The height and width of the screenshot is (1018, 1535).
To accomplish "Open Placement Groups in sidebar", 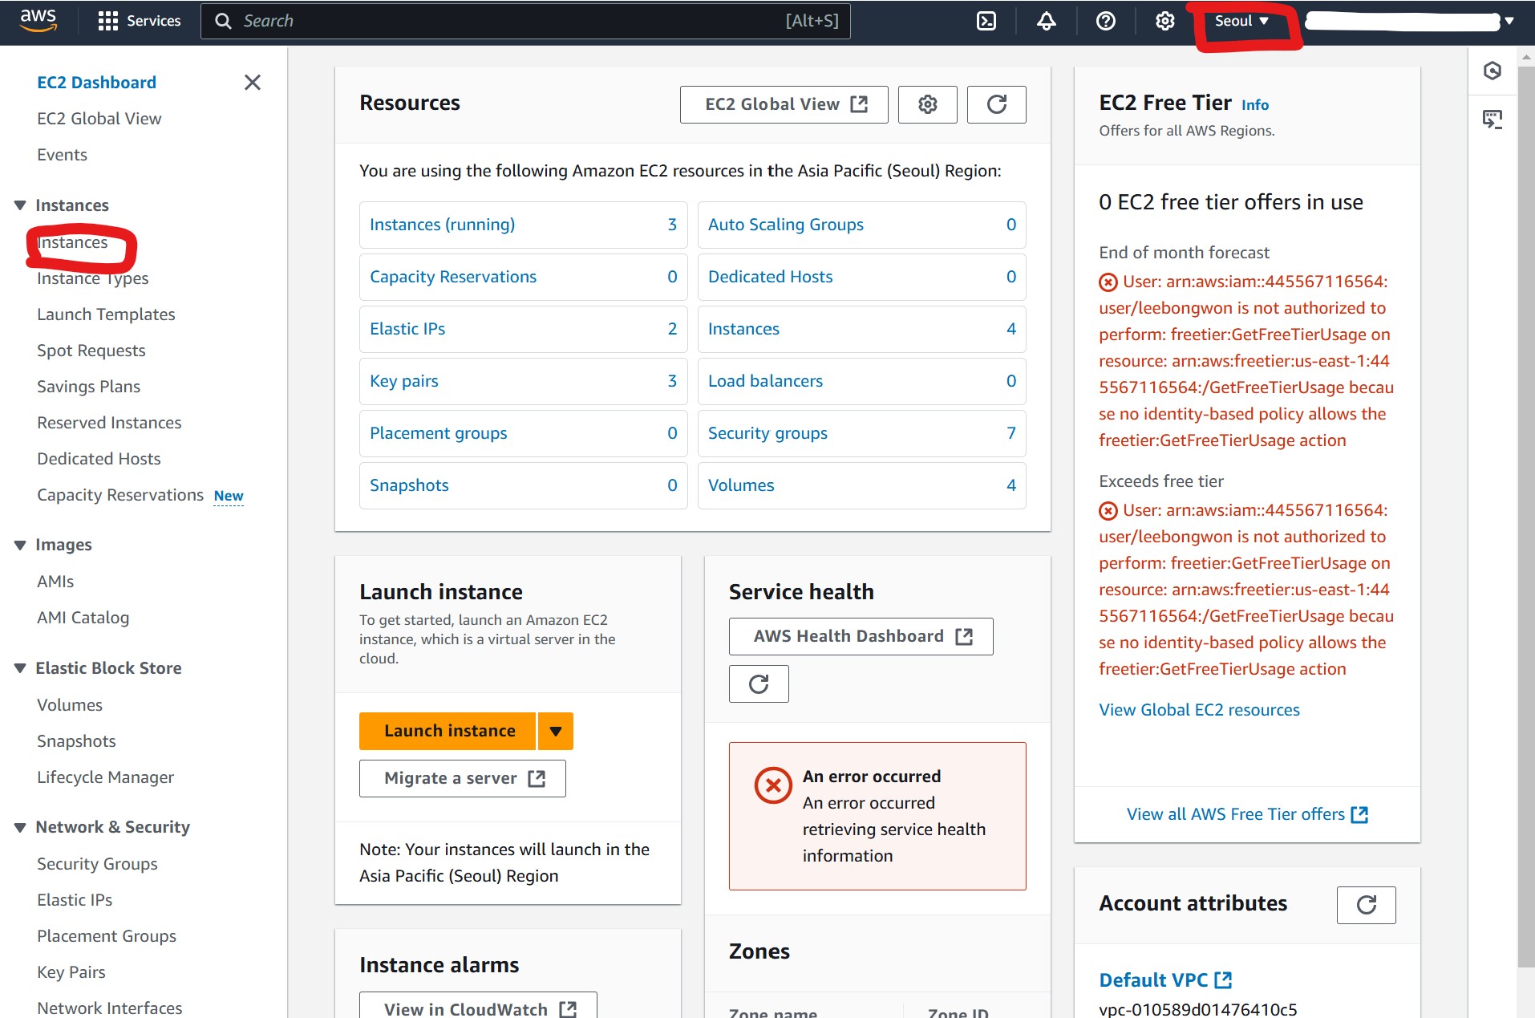I will (107, 936).
